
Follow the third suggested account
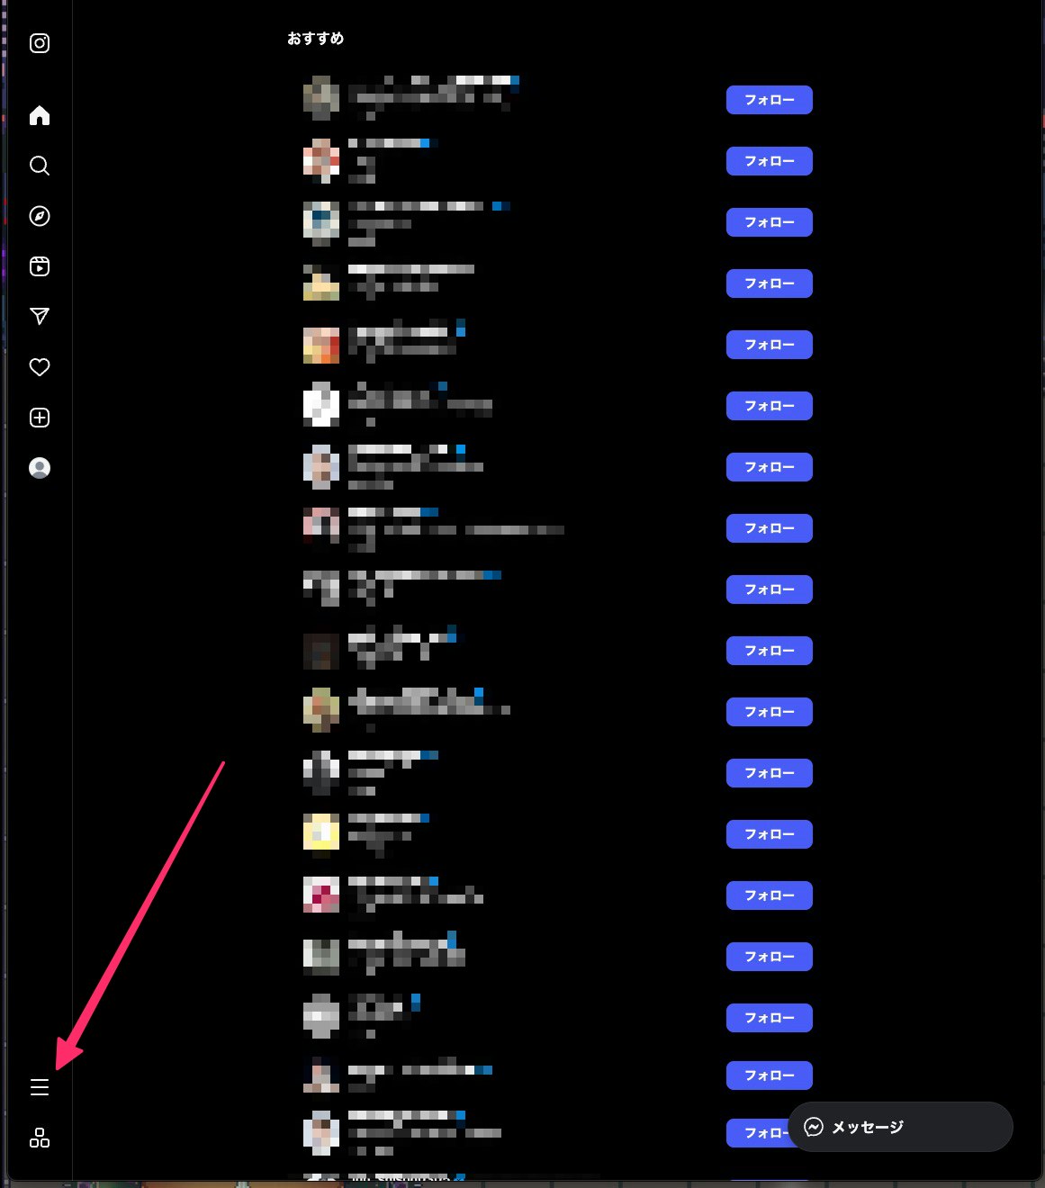[x=770, y=222]
